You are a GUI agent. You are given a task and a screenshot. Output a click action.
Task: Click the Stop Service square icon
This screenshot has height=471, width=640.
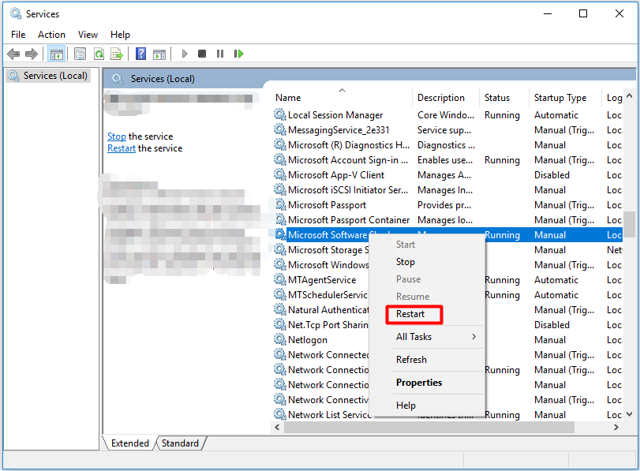tap(202, 54)
